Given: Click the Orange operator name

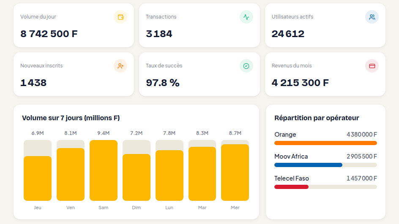Looking at the screenshot, I should pyautogui.click(x=285, y=135).
